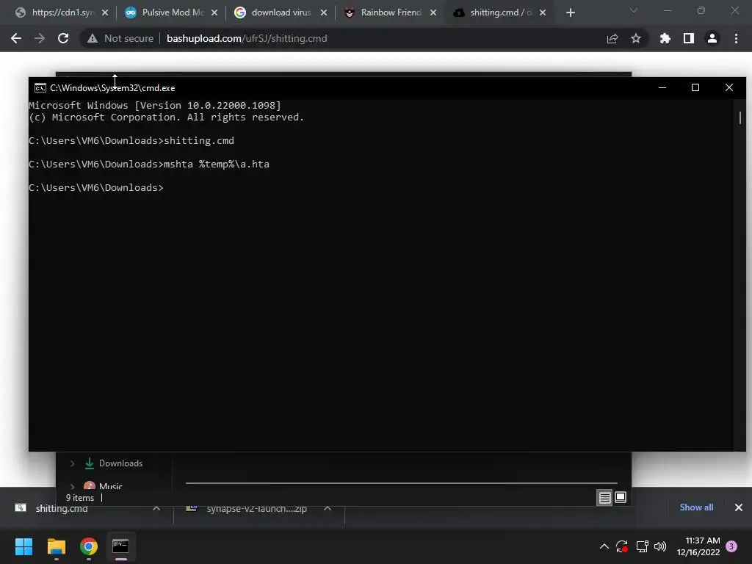This screenshot has height=564, width=752.
Task: Click the Not secure warning icon
Action: (x=93, y=38)
